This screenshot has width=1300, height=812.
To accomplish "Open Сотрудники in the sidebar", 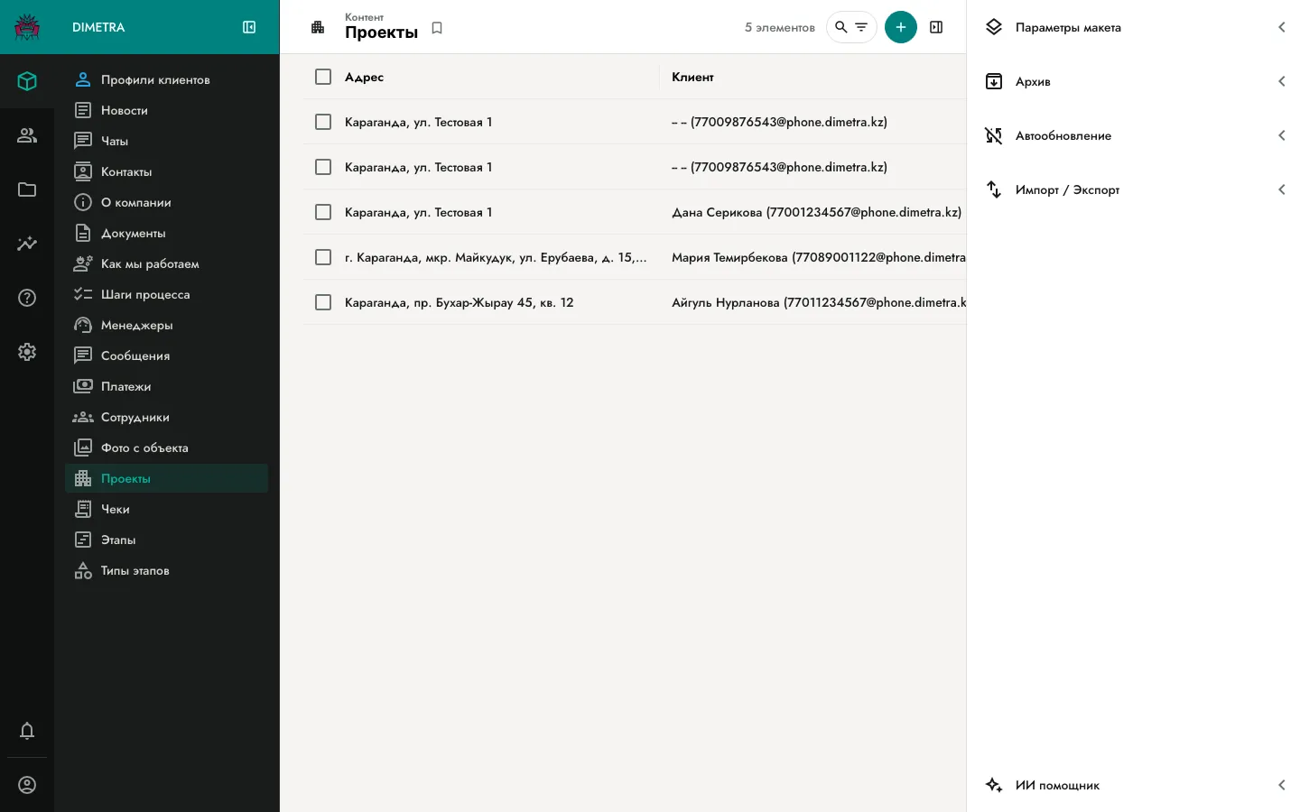I will click(167, 417).
